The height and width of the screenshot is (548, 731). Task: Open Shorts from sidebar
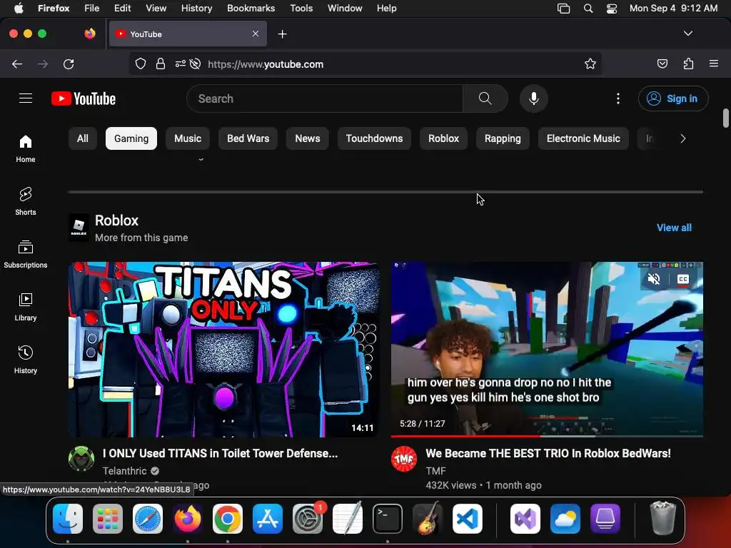click(26, 201)
